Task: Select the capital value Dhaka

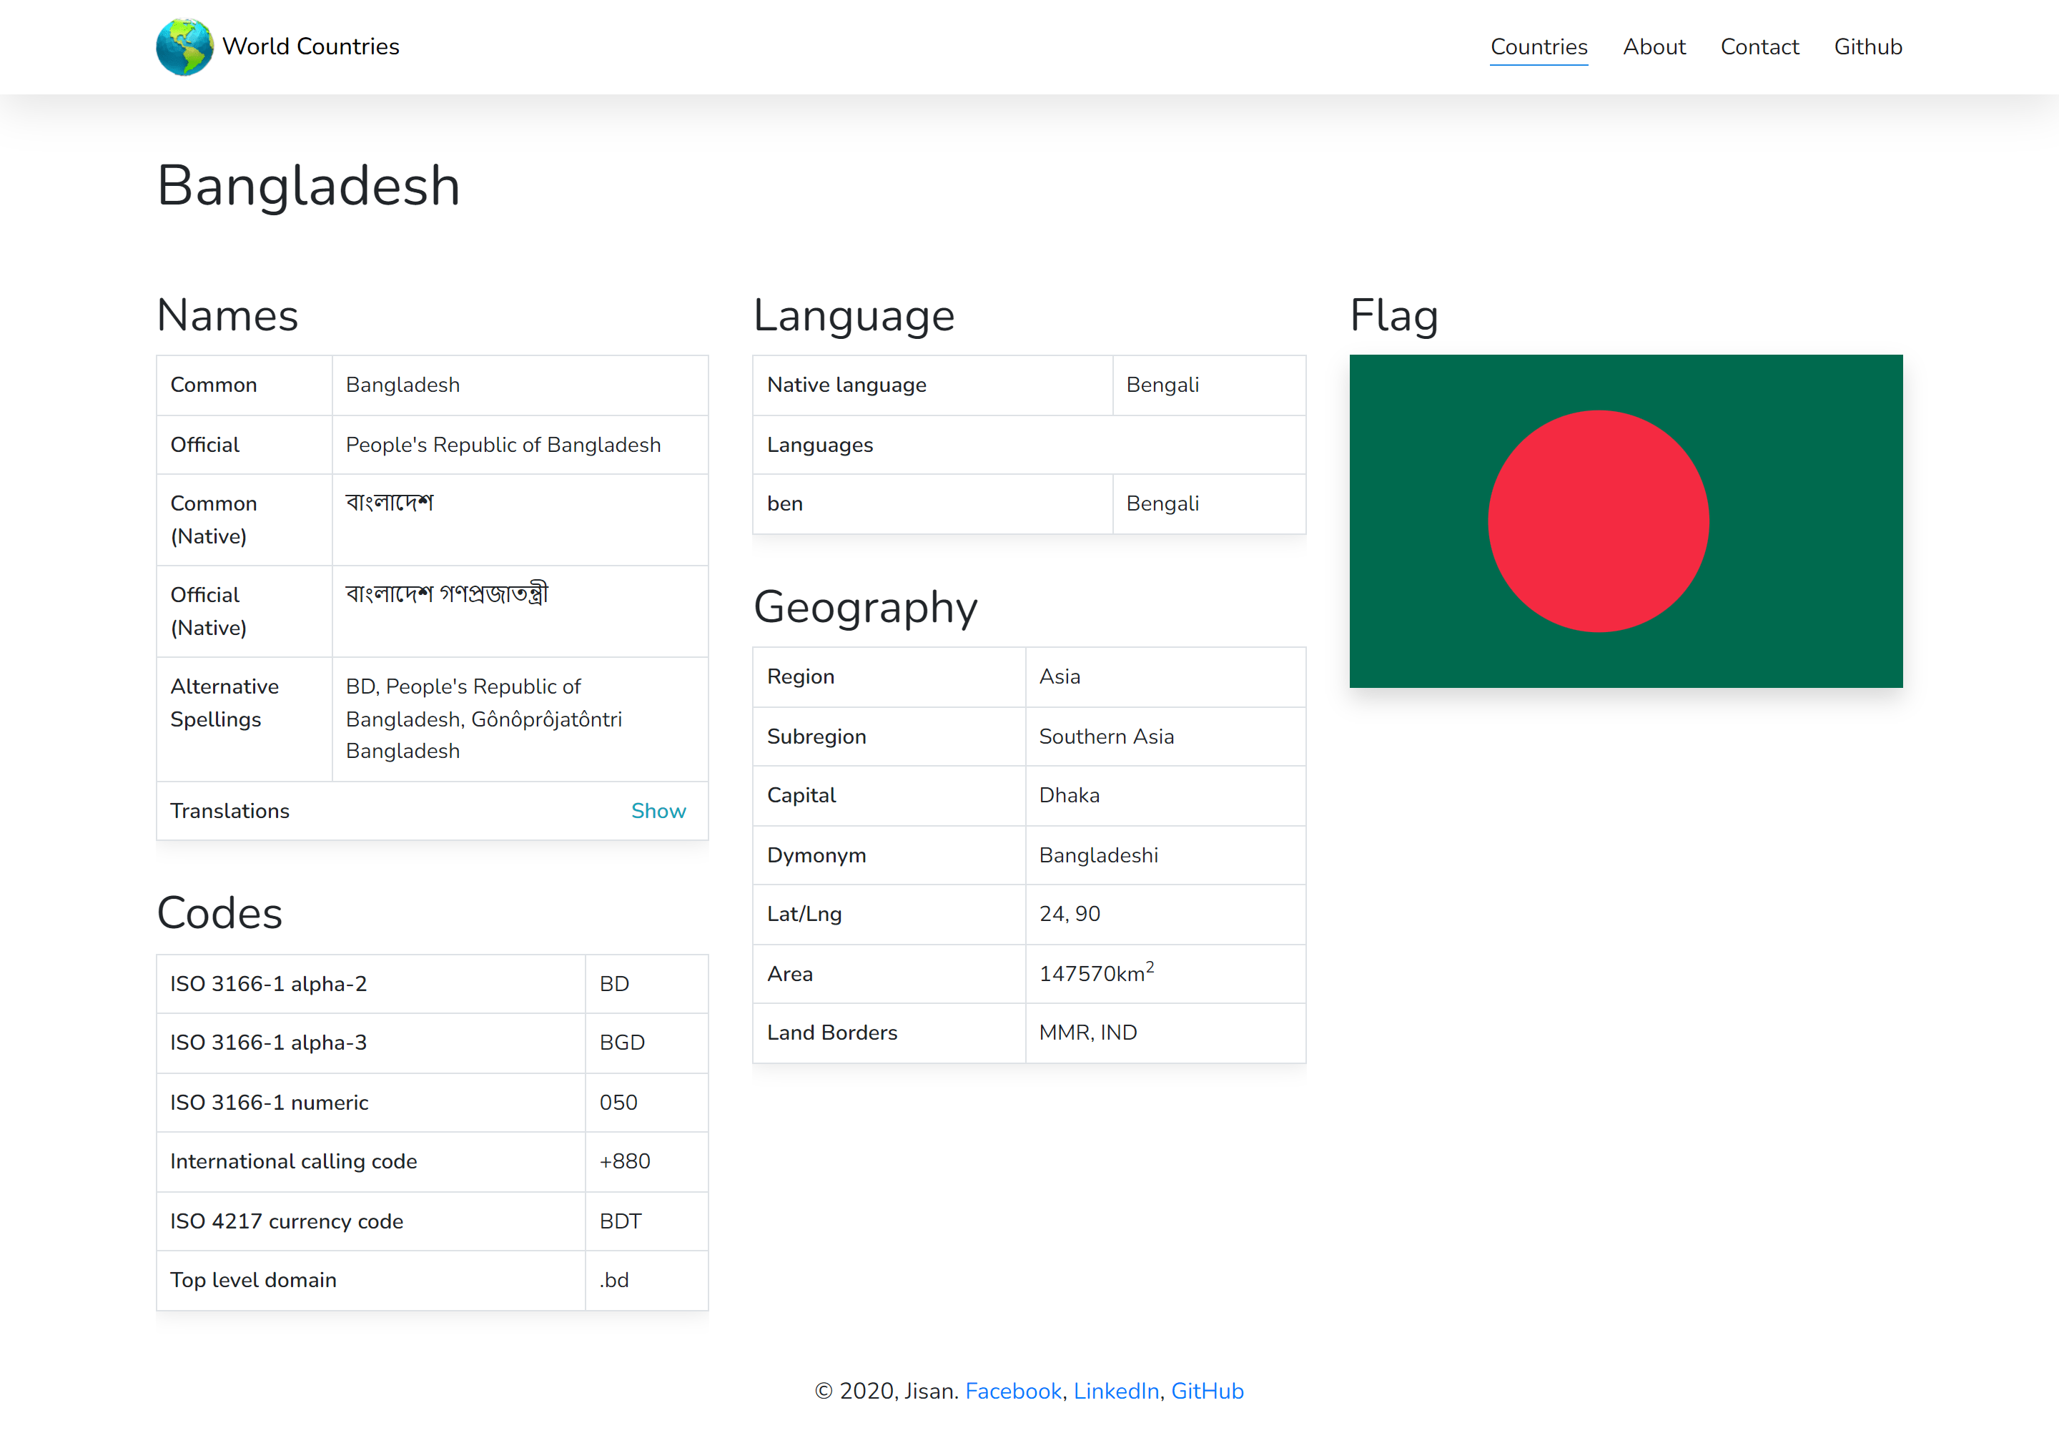Action: pos(1069,795)
